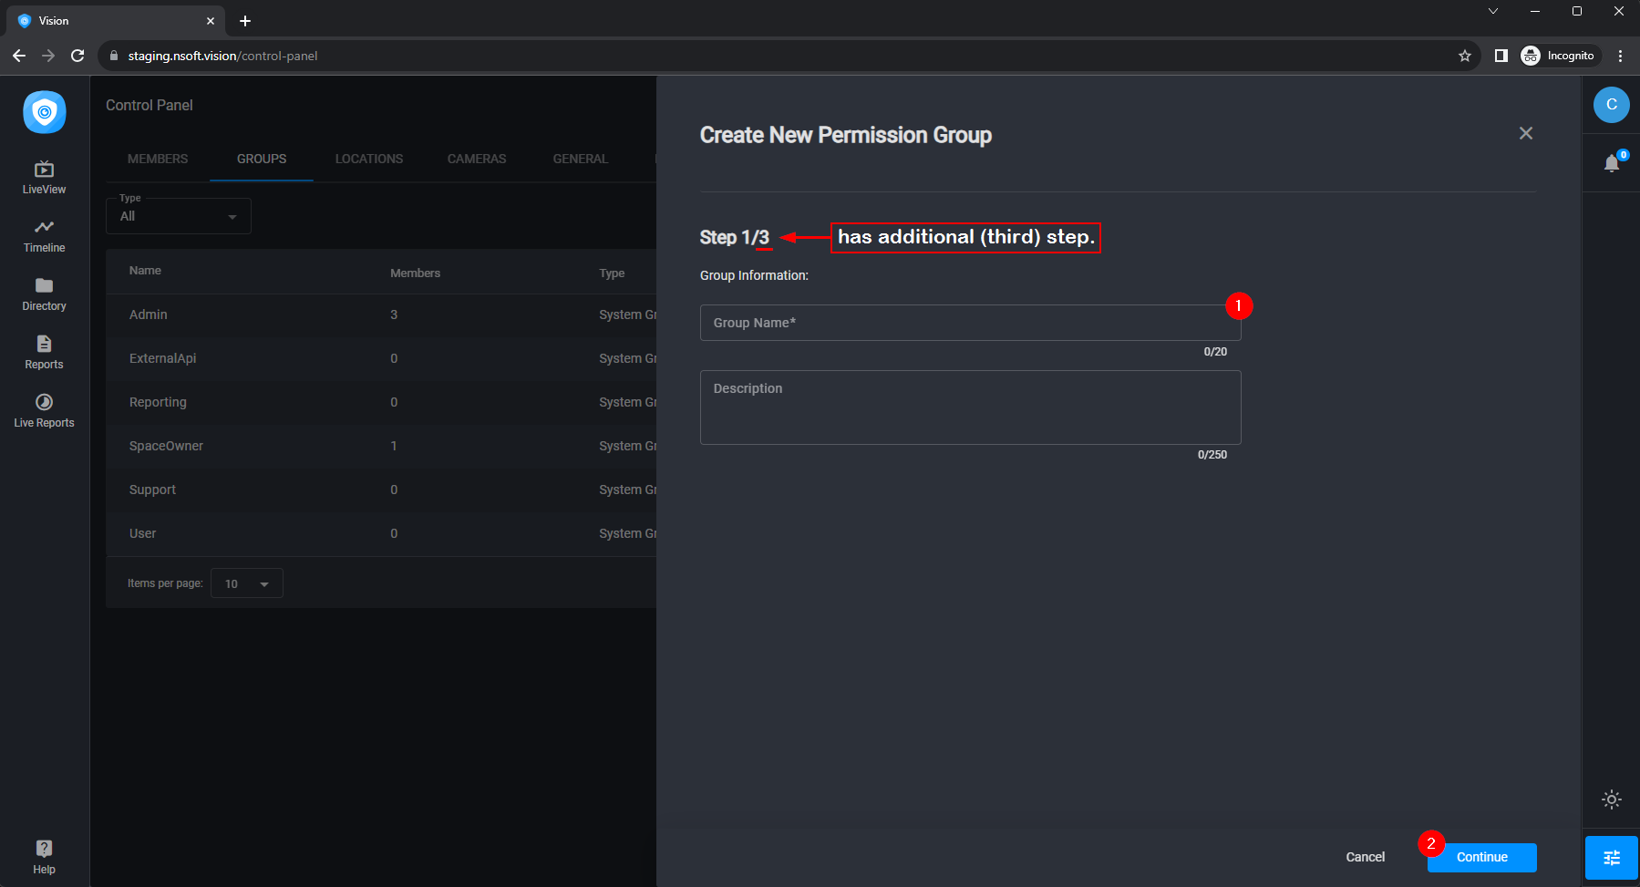Viewport: 1640px width, 887px height.
Task: Close the Create New Permission Group panel
Action: (1526, 133)
